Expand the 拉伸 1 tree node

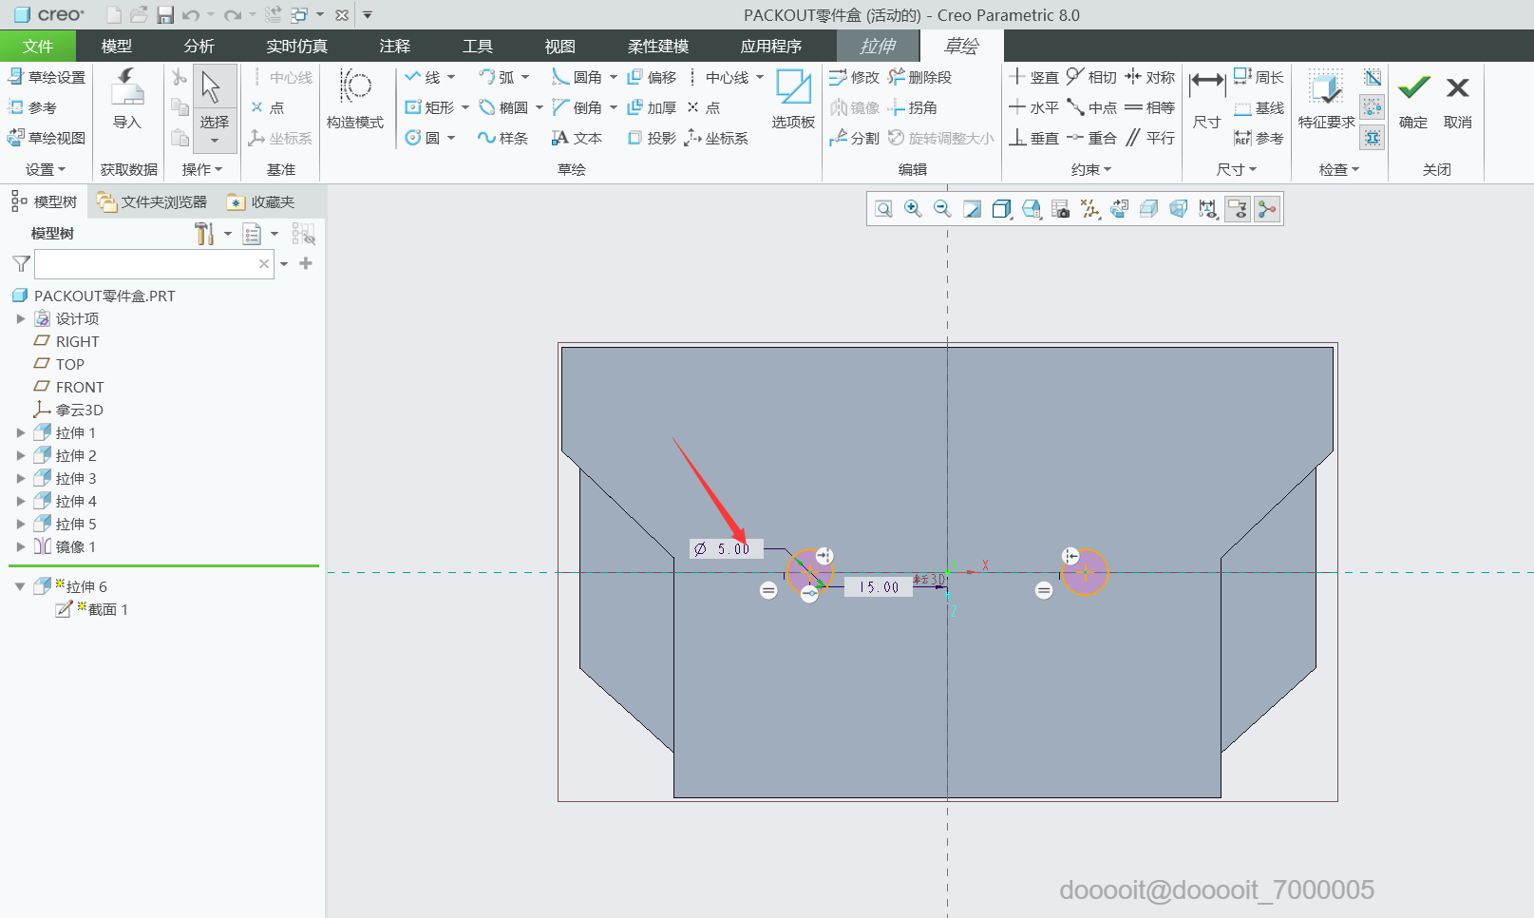21,432
